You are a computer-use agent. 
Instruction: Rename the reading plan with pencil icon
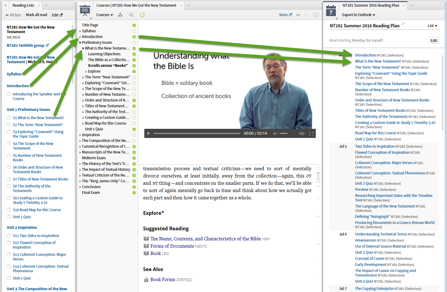[x=403, y=24]
